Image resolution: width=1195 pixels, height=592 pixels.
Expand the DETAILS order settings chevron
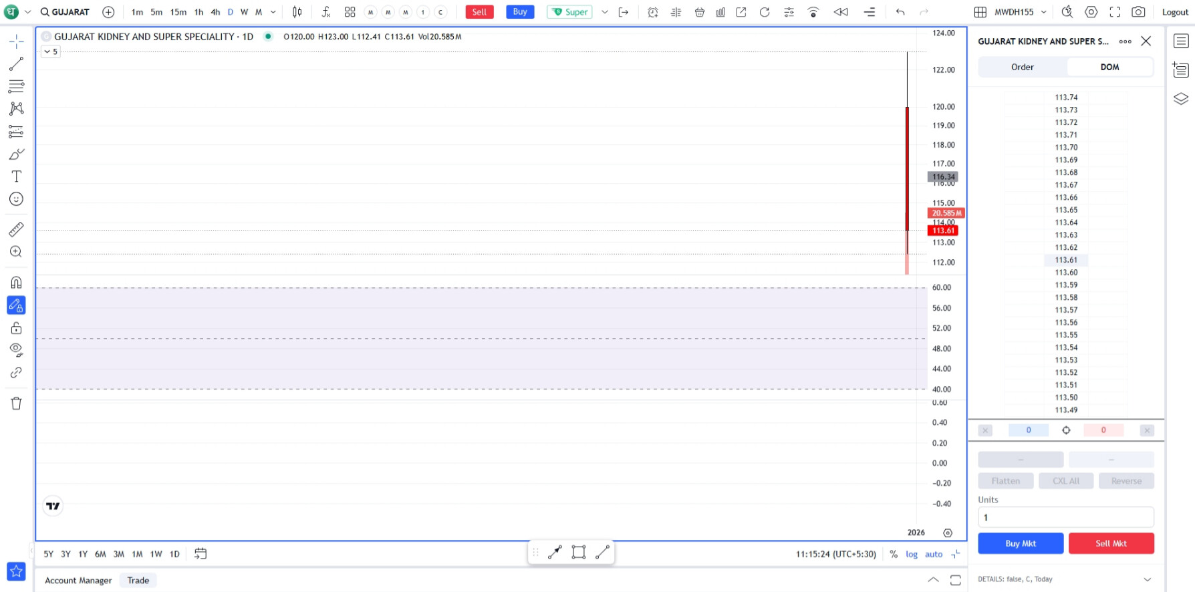[1147, 579]
